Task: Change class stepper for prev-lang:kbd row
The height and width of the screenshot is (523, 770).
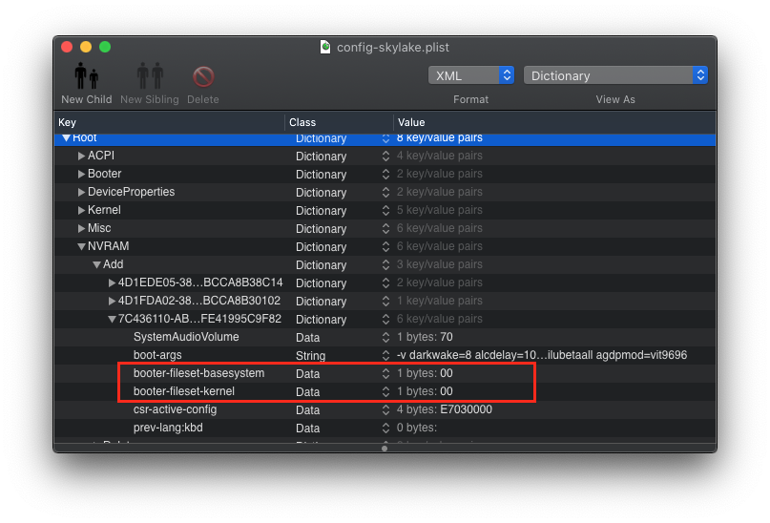Action: [x=385, y=429]
